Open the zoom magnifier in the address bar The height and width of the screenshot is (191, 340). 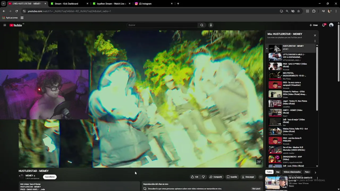[x=287, y=11]
